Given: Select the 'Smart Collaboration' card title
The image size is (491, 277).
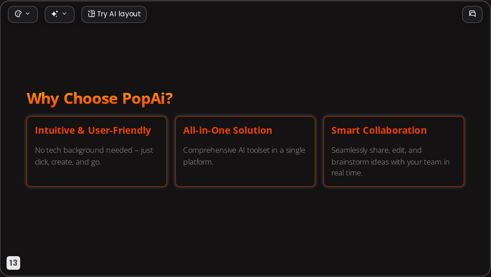Looking at the screenshot, I should click(x=379, y=130).
